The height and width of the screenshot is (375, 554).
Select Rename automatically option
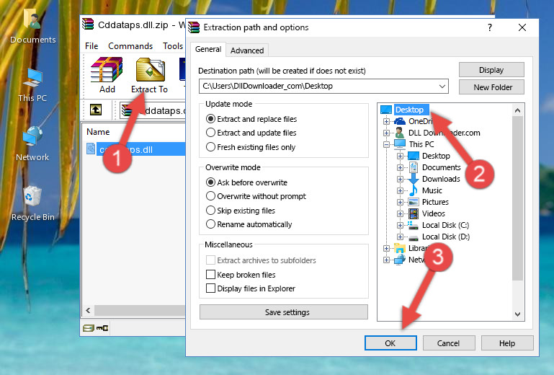[x=210, y=224]
